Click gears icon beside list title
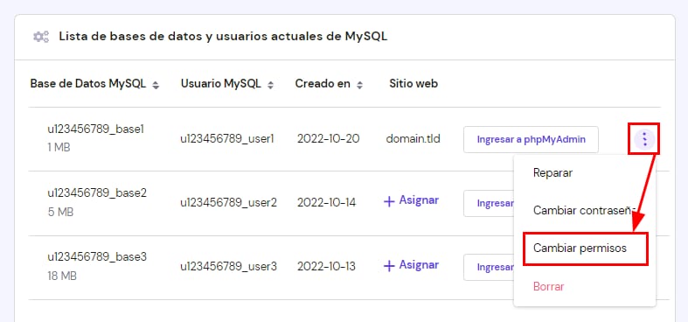688x322 pixels. 41,37
